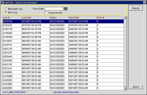This screenshot has width=147, height=95.
Task: Select the Run Log radio button
Action: [x=6, y=12]
